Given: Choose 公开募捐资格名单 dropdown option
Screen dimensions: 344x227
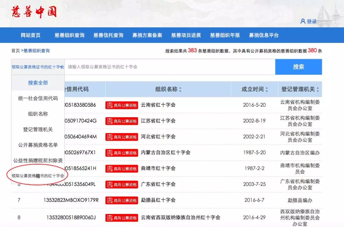Looking at the screenshot, I should click(x=38, y=145).
